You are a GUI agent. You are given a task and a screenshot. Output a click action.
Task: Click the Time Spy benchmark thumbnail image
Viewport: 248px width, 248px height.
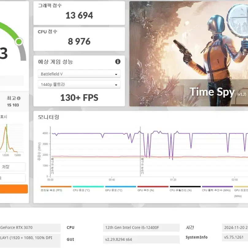coord(189,54)
